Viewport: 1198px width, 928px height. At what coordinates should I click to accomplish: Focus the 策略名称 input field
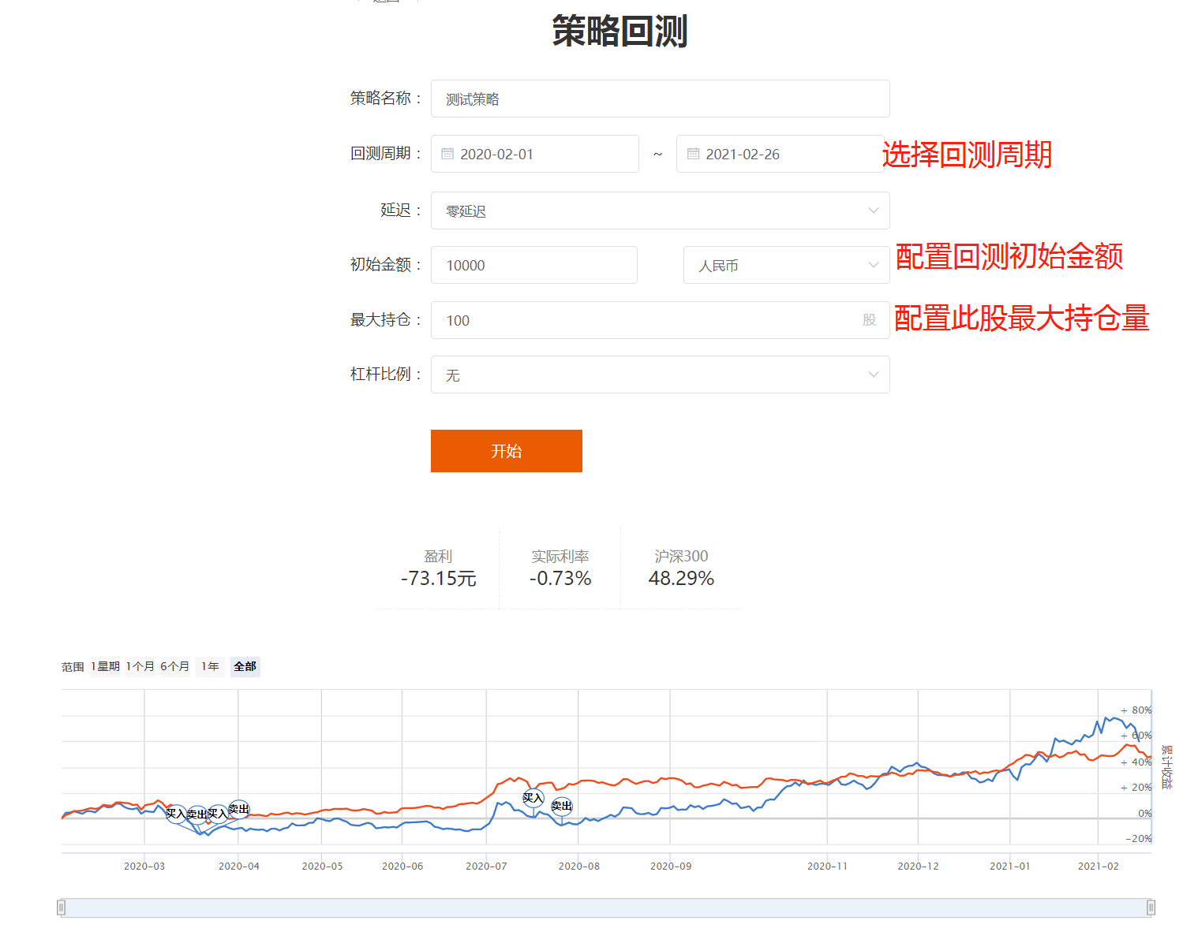coord(660,99)
